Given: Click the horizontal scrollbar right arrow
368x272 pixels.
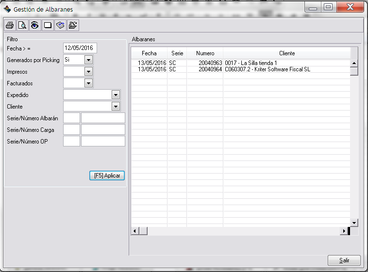Looking at the screenshot, I should 344,231.
